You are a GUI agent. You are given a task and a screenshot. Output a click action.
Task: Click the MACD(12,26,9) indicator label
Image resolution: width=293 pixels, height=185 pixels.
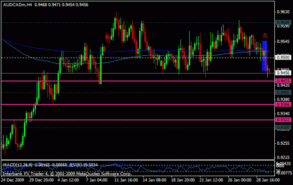17,165
